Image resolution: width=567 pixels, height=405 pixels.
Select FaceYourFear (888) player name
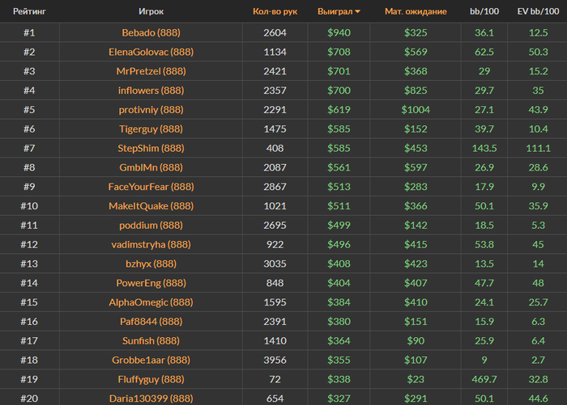click(x=151, y=187)
